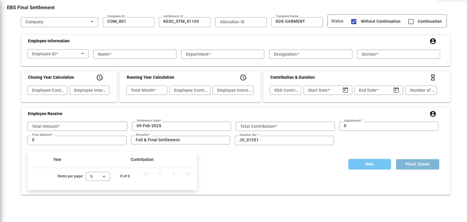Click the Employee Information person icon
The width and height of the screenshot is (467, 222).
coord(433,41)
